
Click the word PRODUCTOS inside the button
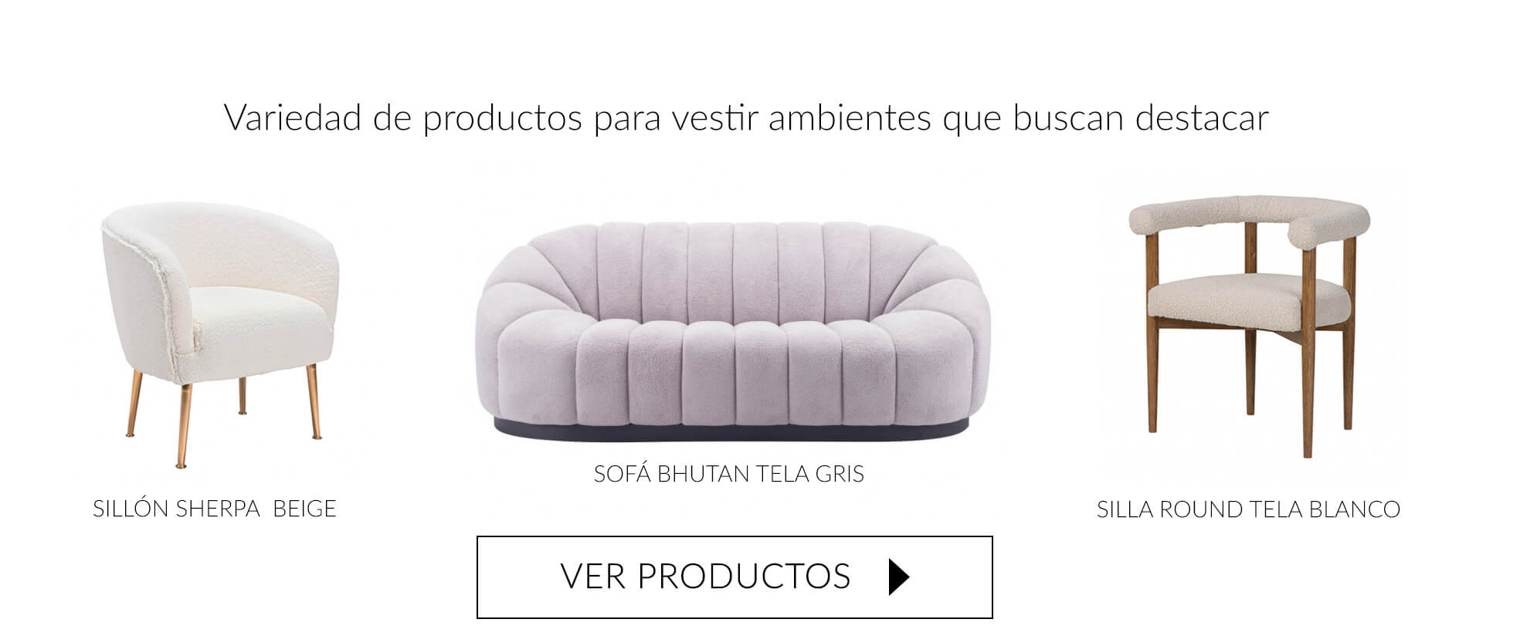point(743,577)
